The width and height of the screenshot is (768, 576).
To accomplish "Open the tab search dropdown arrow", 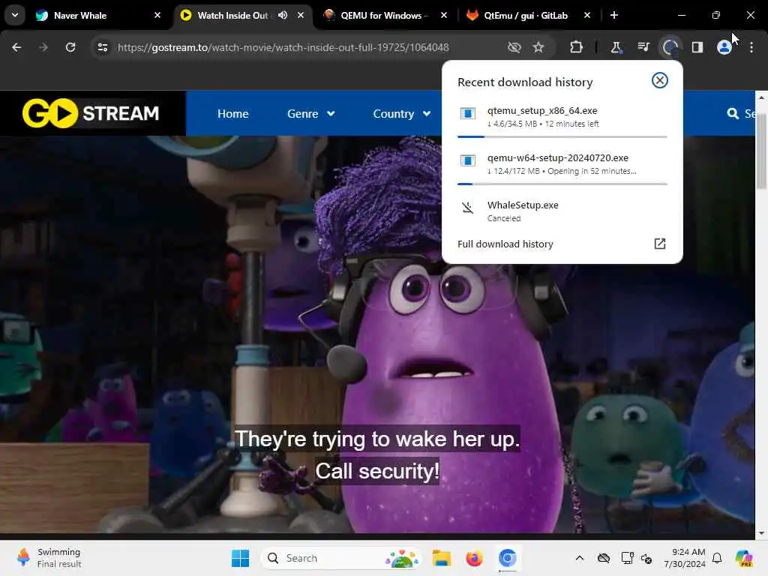I will [15, 15].
